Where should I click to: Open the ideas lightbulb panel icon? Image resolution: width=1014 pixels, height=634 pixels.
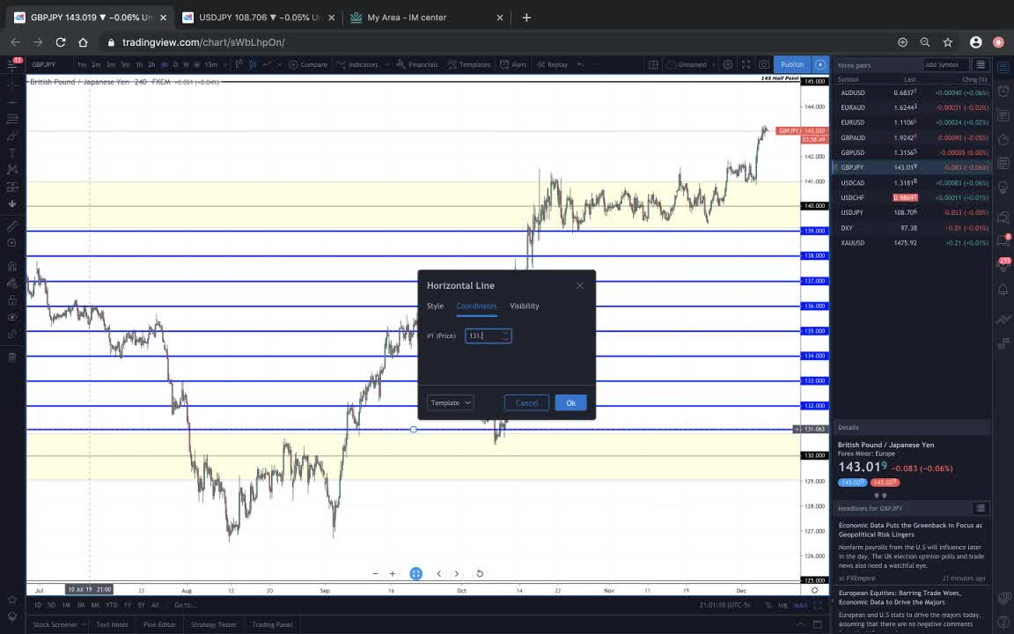[x=1003, y=188]
